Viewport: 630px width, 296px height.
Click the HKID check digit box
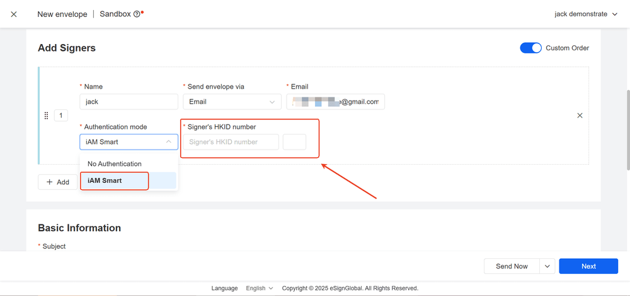(294, 142)
